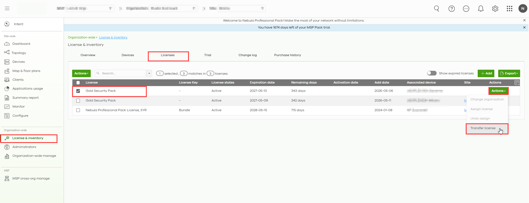Sort by Remaining days column header
Viewport: 529px width, 203px height.
click(x=304, y=82)
